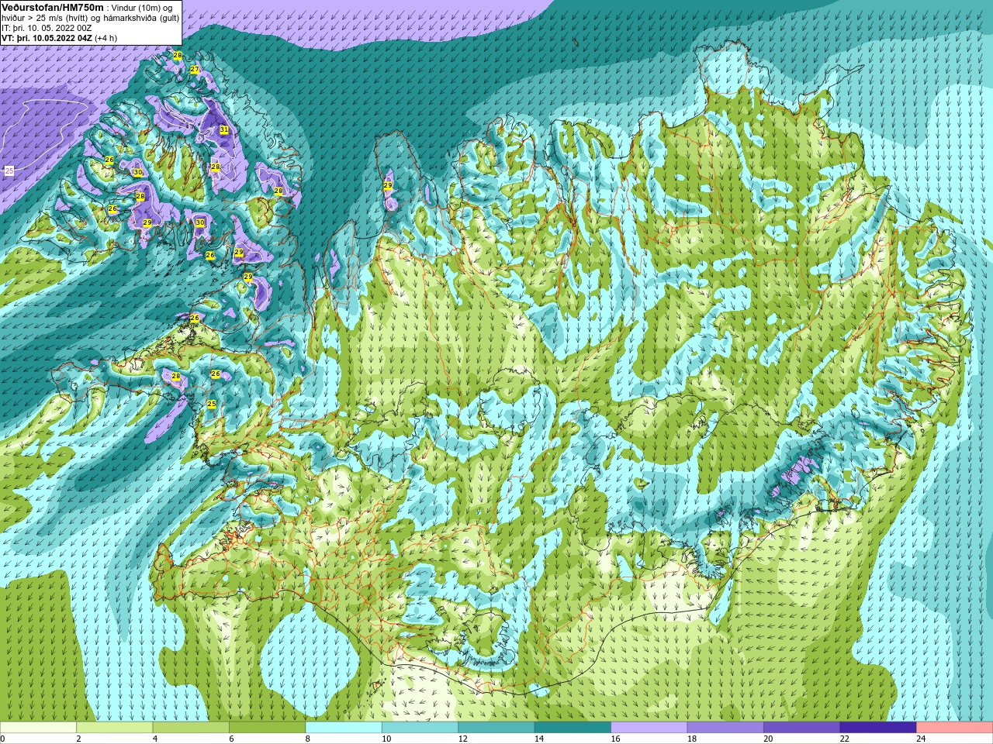Click the pale cream 0–2 m/s legend swatch

click(x=38, y=727)
